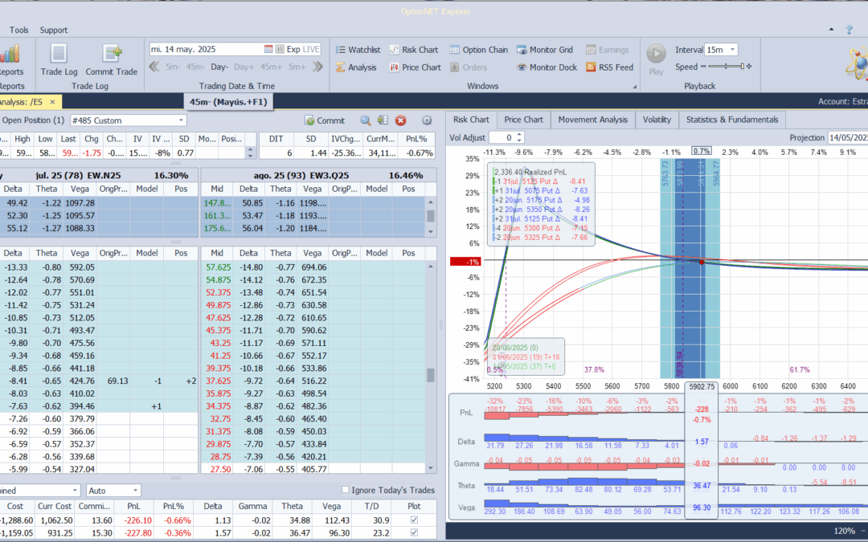868x542 pixels.
Task: Click the quote row spinner arrows
Action: [x=251, y=153]
